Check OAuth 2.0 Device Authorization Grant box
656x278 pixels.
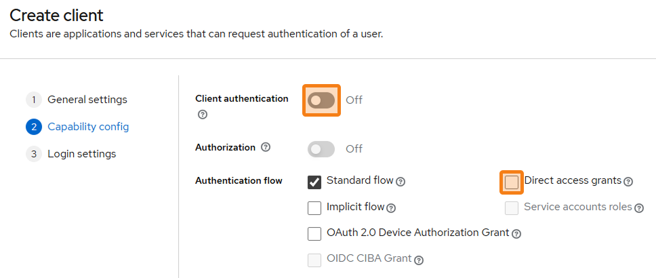[314, 233]
